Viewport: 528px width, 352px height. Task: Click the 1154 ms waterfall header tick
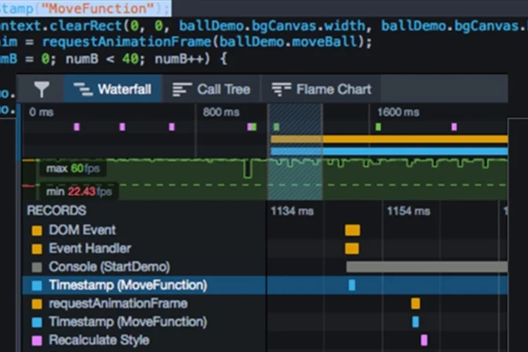[408, 211]
